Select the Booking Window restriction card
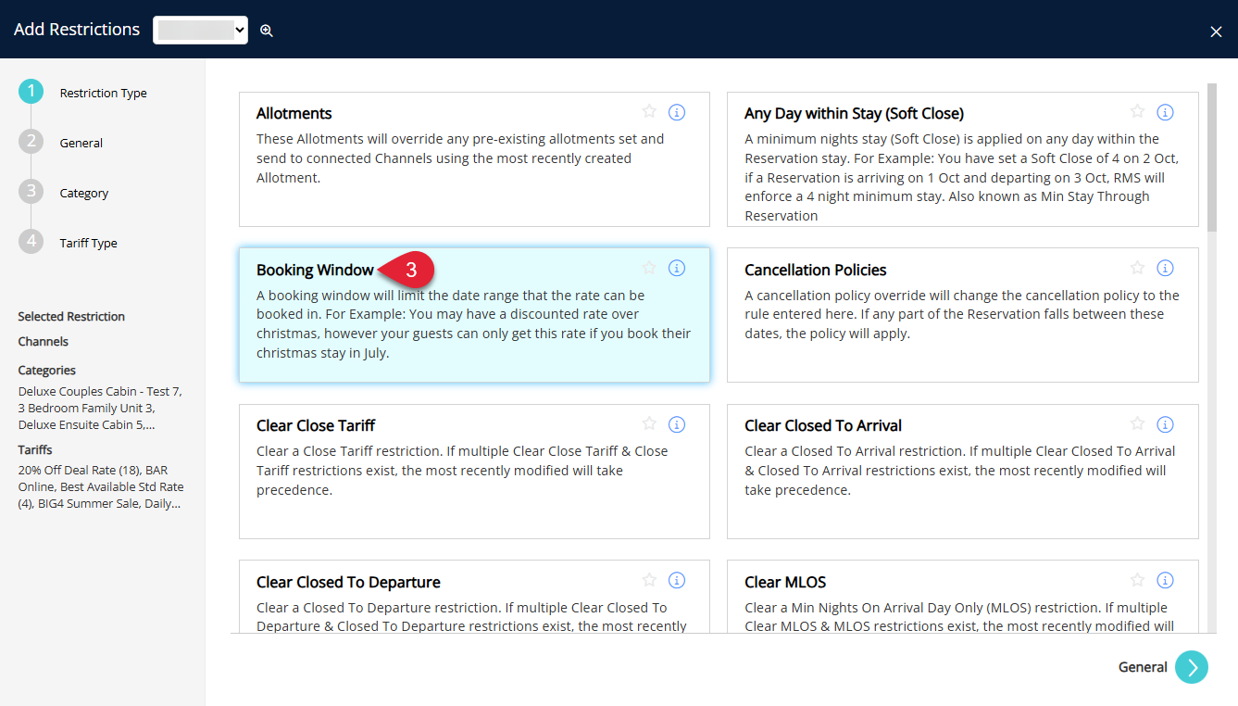This screenshot has height=706, width=1238. [474, 315]
